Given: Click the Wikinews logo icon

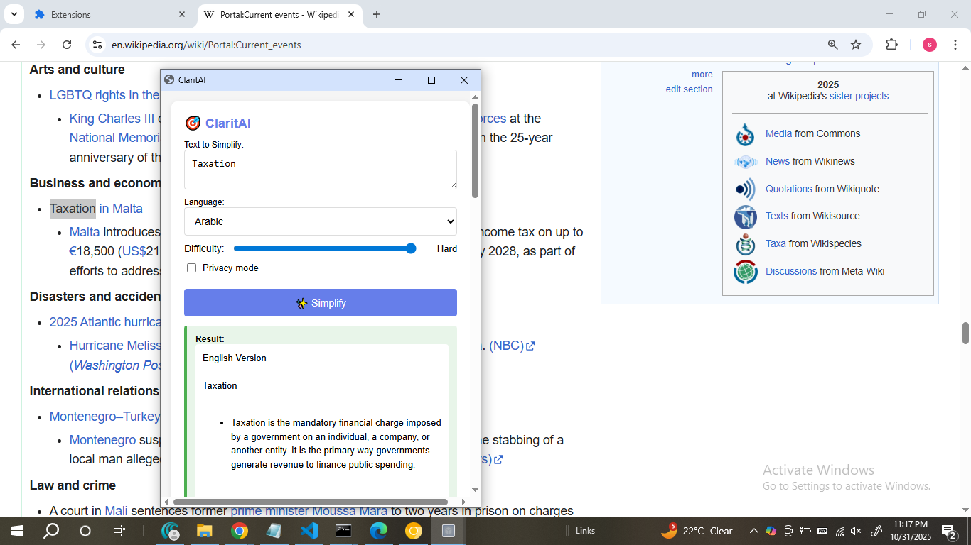Looking at the screenshot, I should click(745, 162).
